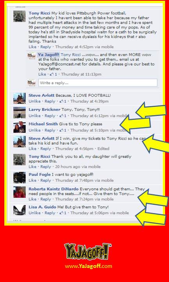Screen dimensions: 169x282
Task: Click thumbs-up count icon on Ya Jagoff! reply
Action: point(52,74)
